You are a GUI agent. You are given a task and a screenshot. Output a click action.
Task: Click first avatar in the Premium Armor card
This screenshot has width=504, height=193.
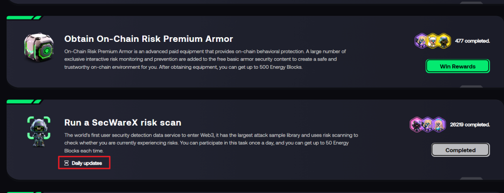tap(421, 41)
